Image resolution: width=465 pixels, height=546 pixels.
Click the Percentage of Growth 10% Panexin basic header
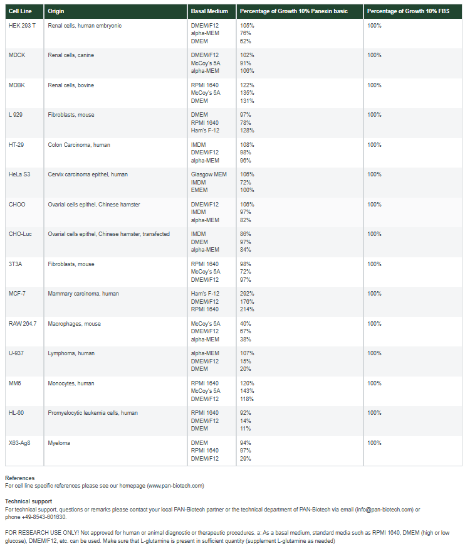click(293, 11)
